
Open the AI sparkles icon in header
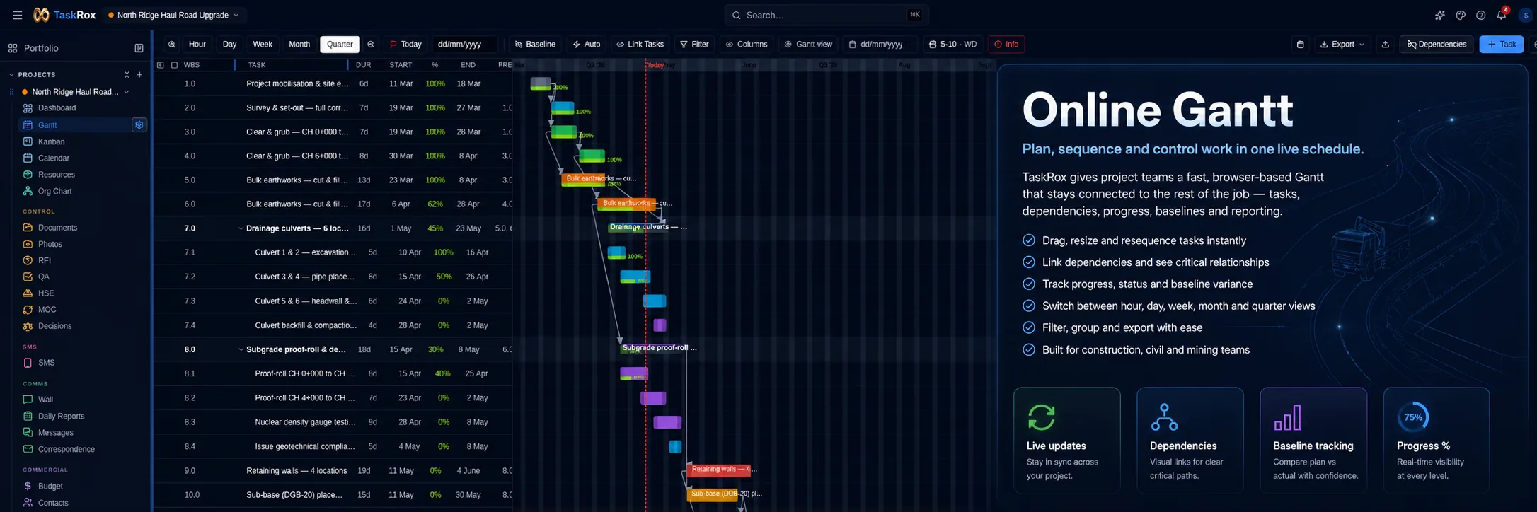[1440, 15]
